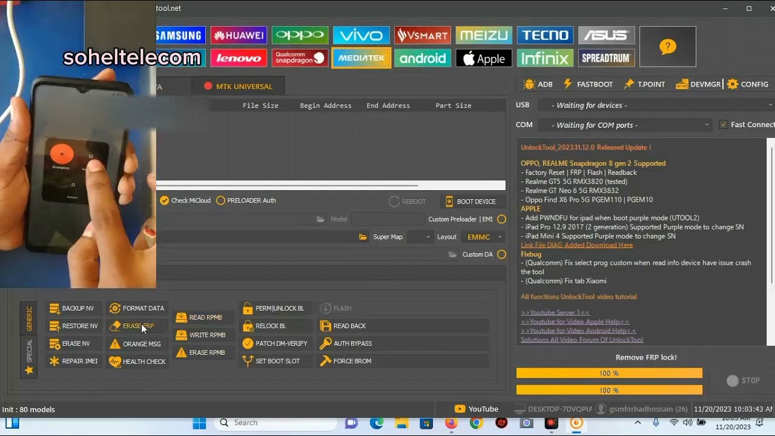Select the Huawei brand icon
The width and height of the screenshot is (775, 436).
[239, 35]
